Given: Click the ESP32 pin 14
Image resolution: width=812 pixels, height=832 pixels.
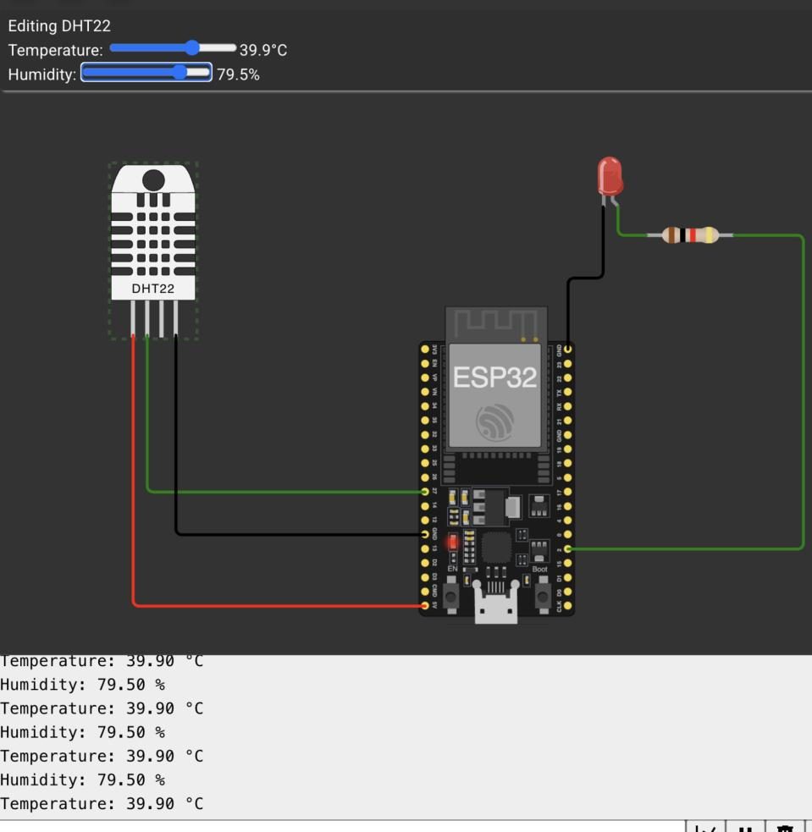Looking at the screenshot, I should tap(425, 505).
